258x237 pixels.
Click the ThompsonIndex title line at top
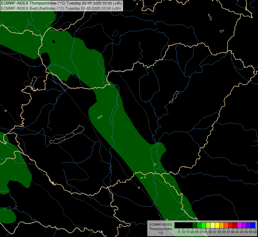click(61, 3)
